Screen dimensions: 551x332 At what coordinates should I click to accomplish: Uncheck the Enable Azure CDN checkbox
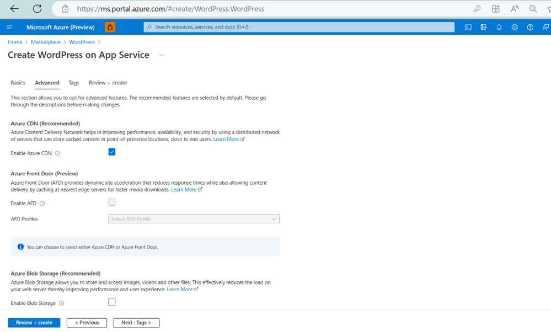(112, 152)
